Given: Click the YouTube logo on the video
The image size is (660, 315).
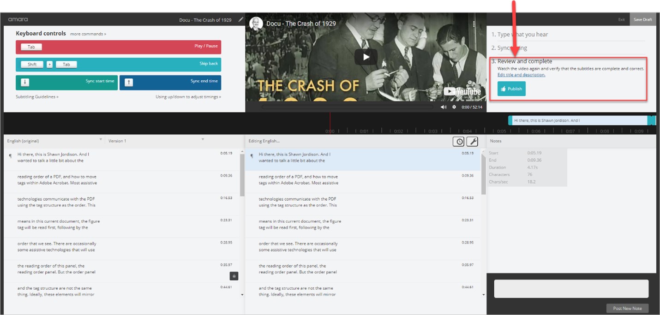Looking at the screenshot, I should click(x=462, y=91).
